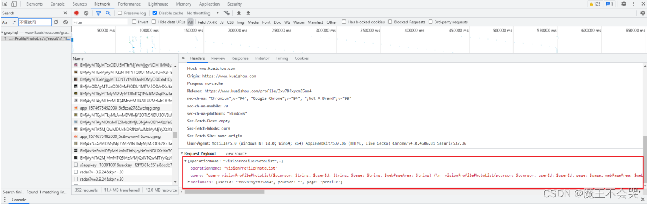Click the request list vertical scrollbar thumb
Screen dimensions: 647x204
175,135
